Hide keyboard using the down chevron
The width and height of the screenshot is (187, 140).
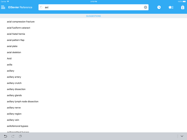(182, 136)
